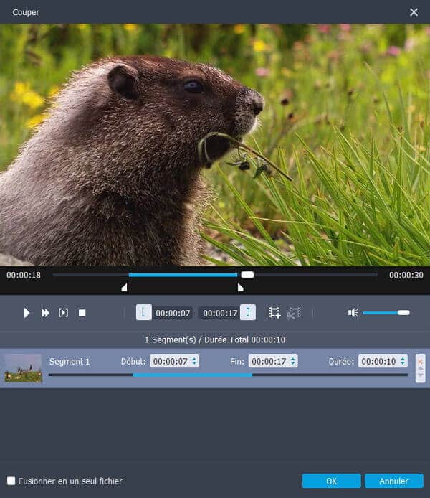Click the end time box 00:00:17 in the toolbar

pyautogui.click(x=220, y=313)
